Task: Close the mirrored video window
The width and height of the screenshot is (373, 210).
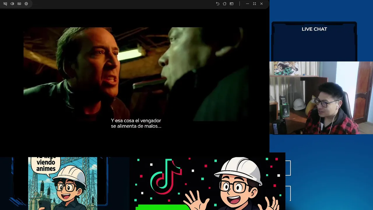Action: point(261,4)
